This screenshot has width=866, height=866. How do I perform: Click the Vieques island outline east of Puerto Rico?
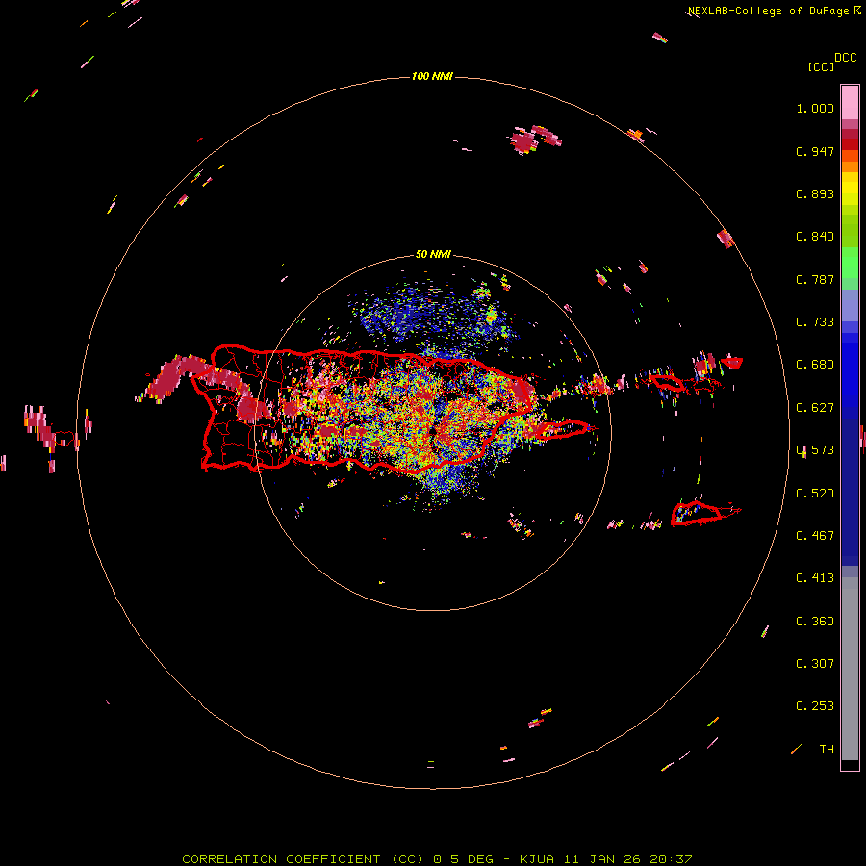(x=562, y=429)
